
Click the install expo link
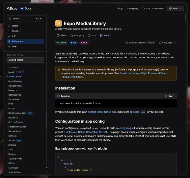coord(139,112)
